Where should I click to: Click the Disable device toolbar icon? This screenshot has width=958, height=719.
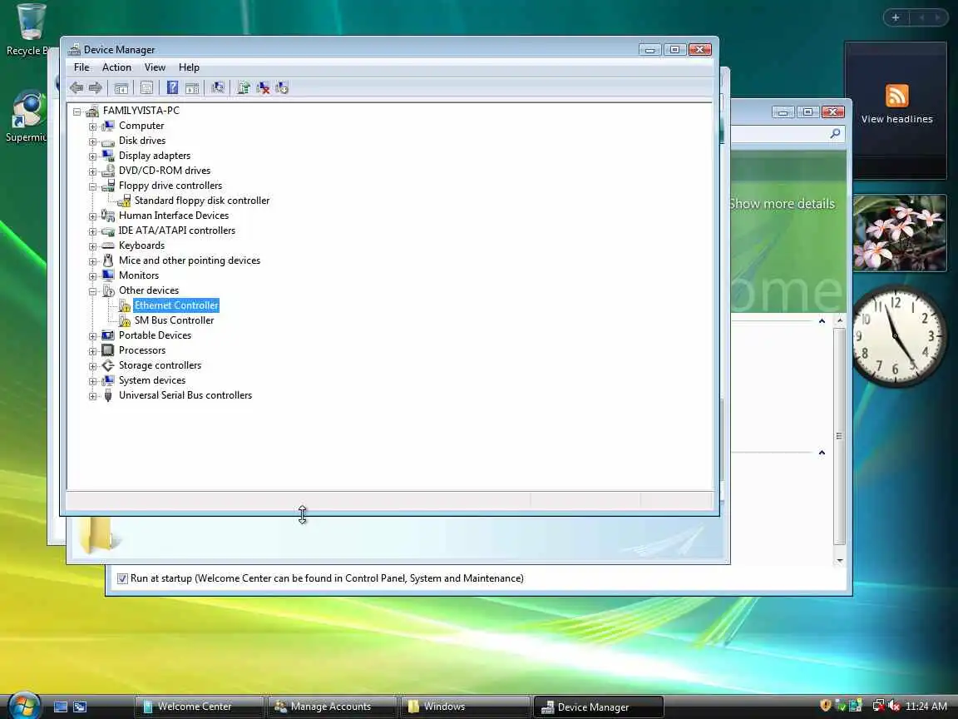(282, 88)
